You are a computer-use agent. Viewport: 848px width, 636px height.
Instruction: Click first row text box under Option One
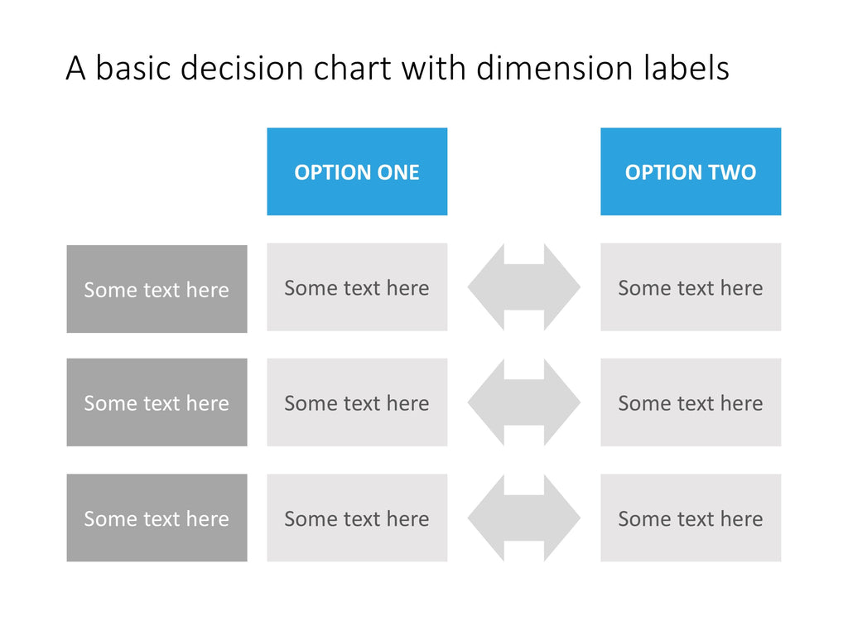click(357, 287)
